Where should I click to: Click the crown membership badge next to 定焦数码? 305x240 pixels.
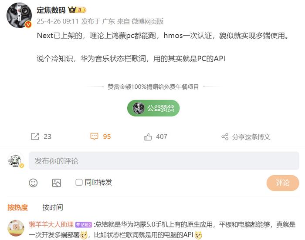(77, 10)
